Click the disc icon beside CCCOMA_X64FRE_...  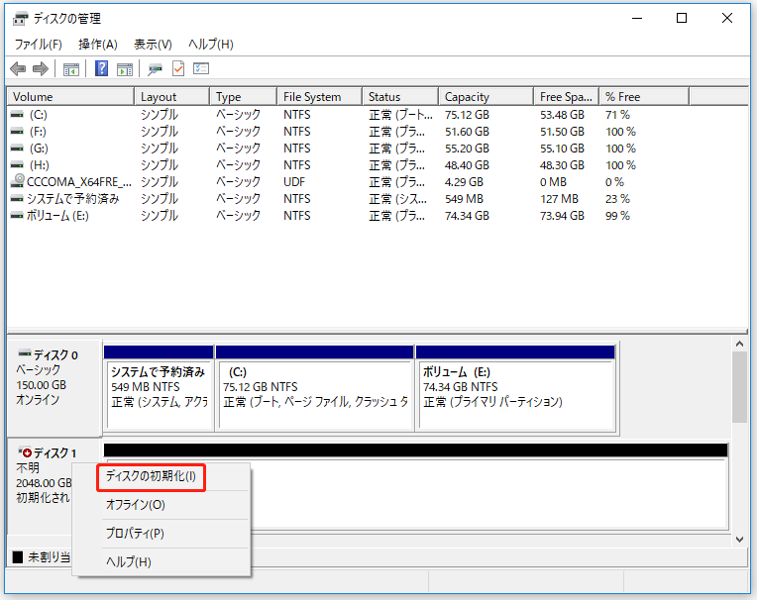click(19, 181)
